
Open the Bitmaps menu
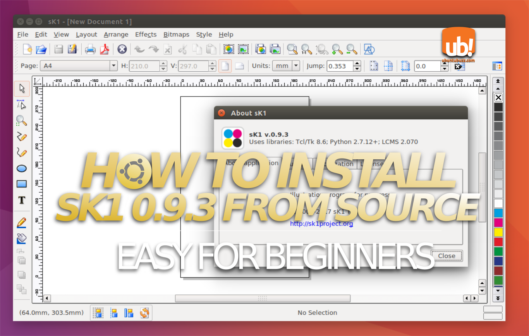[x=176, y=34]
